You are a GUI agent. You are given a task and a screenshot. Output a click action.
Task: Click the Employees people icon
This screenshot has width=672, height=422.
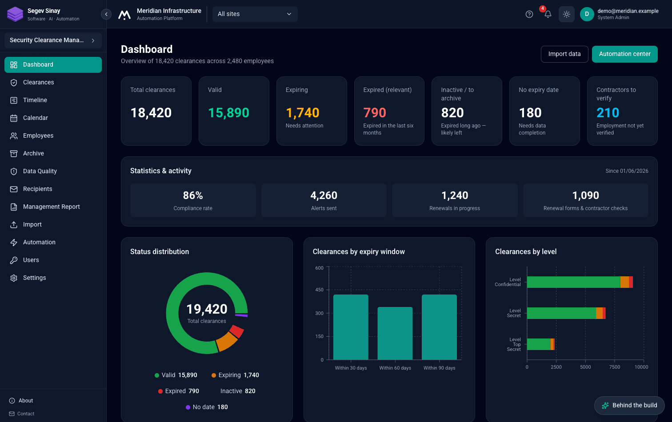pyautogui.click(x=14, y=136)
